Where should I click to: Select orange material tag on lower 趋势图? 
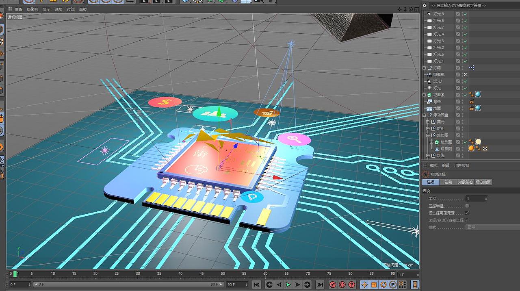[x=472, y=148]
